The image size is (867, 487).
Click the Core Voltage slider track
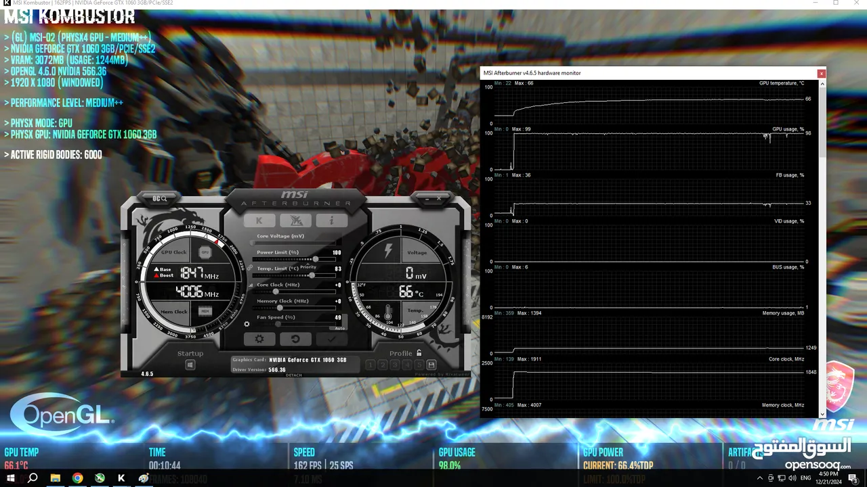(293, 243)
